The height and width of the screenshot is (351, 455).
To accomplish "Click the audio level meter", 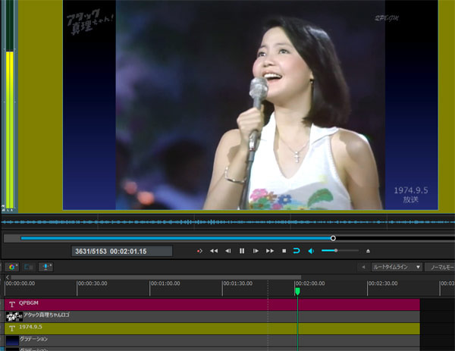I will tap(10, 106).
